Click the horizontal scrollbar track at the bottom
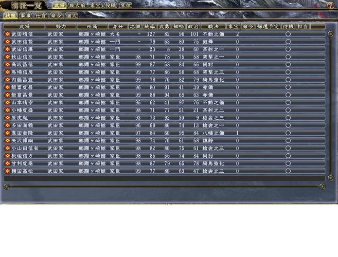Image resolution: width=338 pixels, height=257 pixels. (x=165, y=186)
